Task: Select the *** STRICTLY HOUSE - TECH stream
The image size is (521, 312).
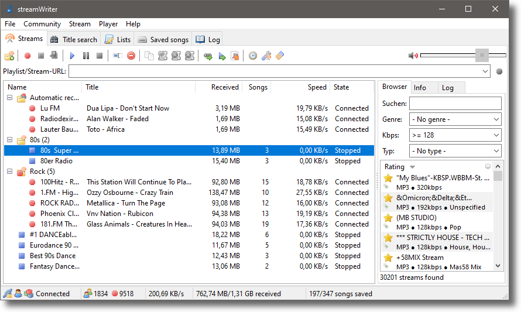Action: [437, 242]
